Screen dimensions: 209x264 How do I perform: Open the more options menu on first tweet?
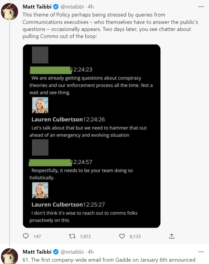click(x=201, y=6)
